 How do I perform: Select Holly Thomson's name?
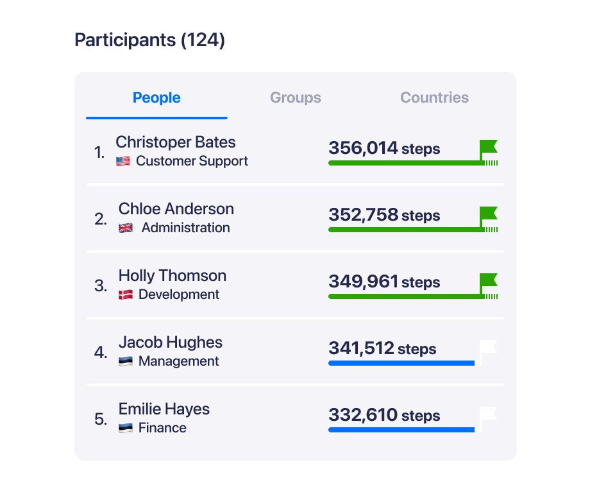(173, 276)
